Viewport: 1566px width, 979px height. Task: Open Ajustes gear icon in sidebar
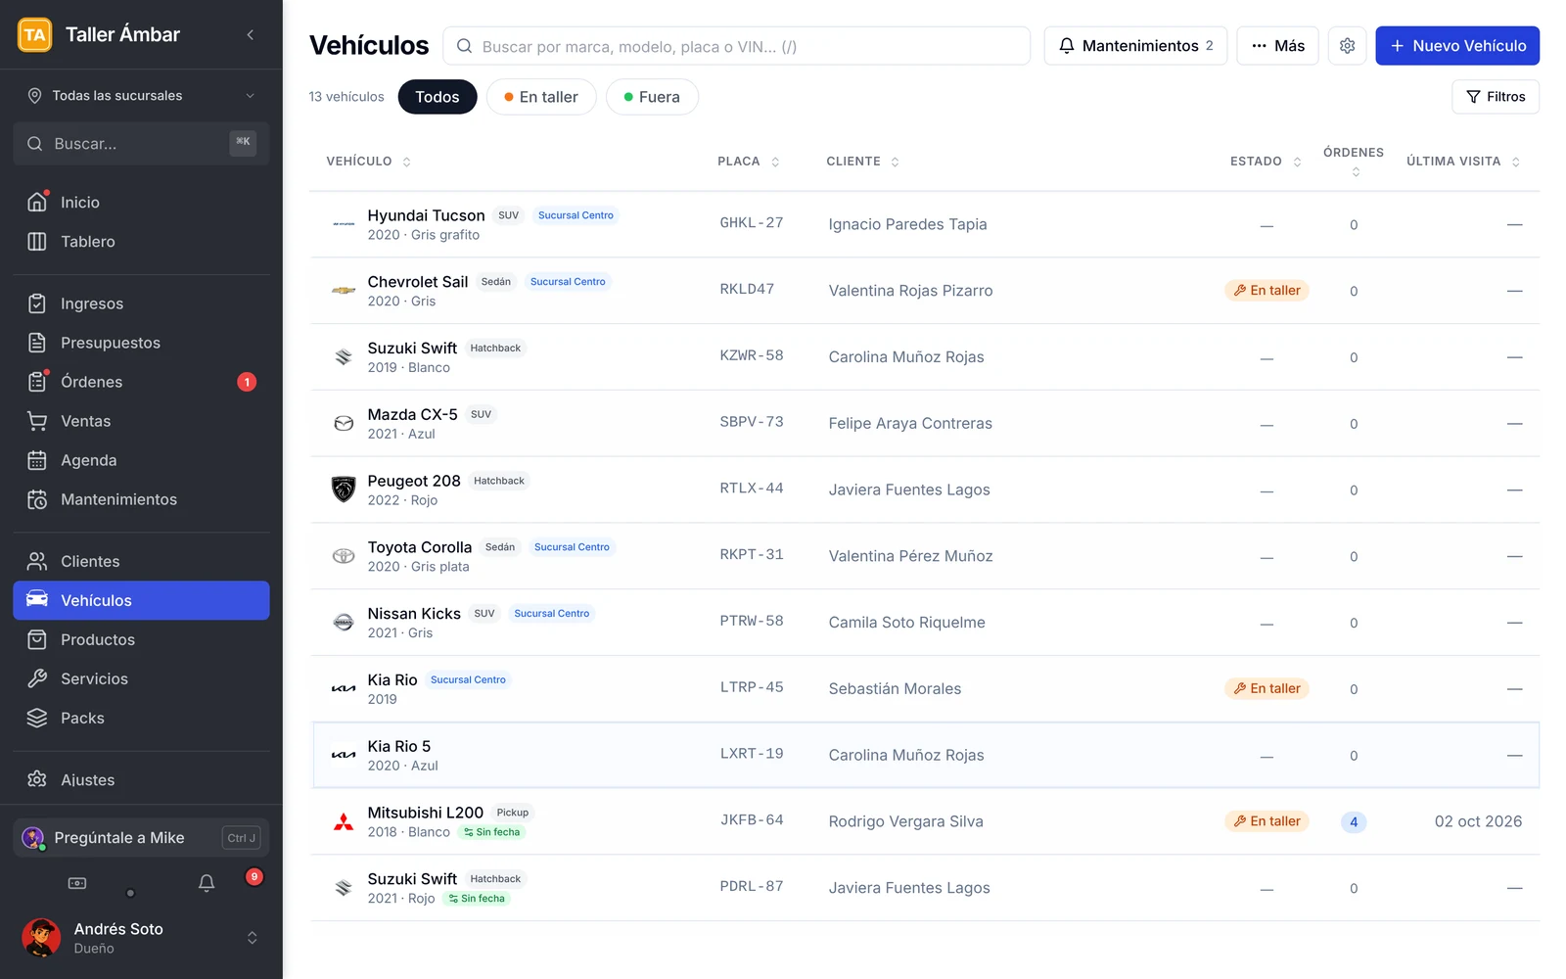click(x=37, y=779)
